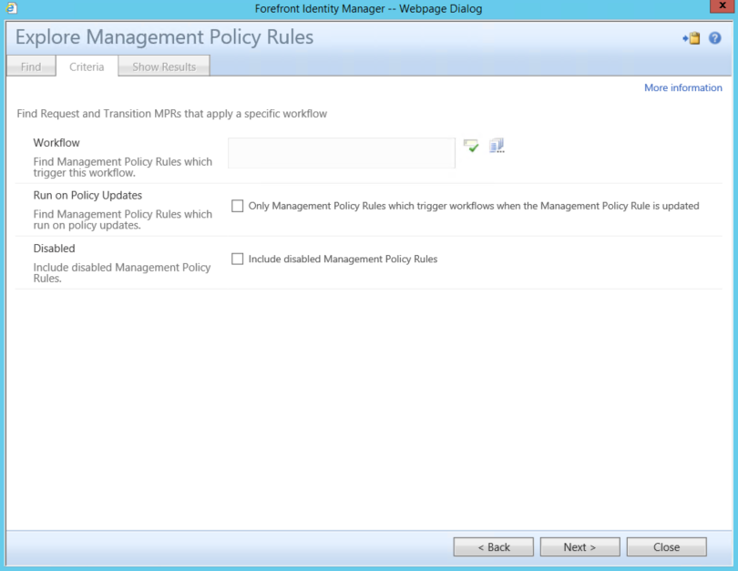The height and width of the screenshot is (571, 738).
Task: Switch to the Find tab
Action: click(x=31, y=66)
